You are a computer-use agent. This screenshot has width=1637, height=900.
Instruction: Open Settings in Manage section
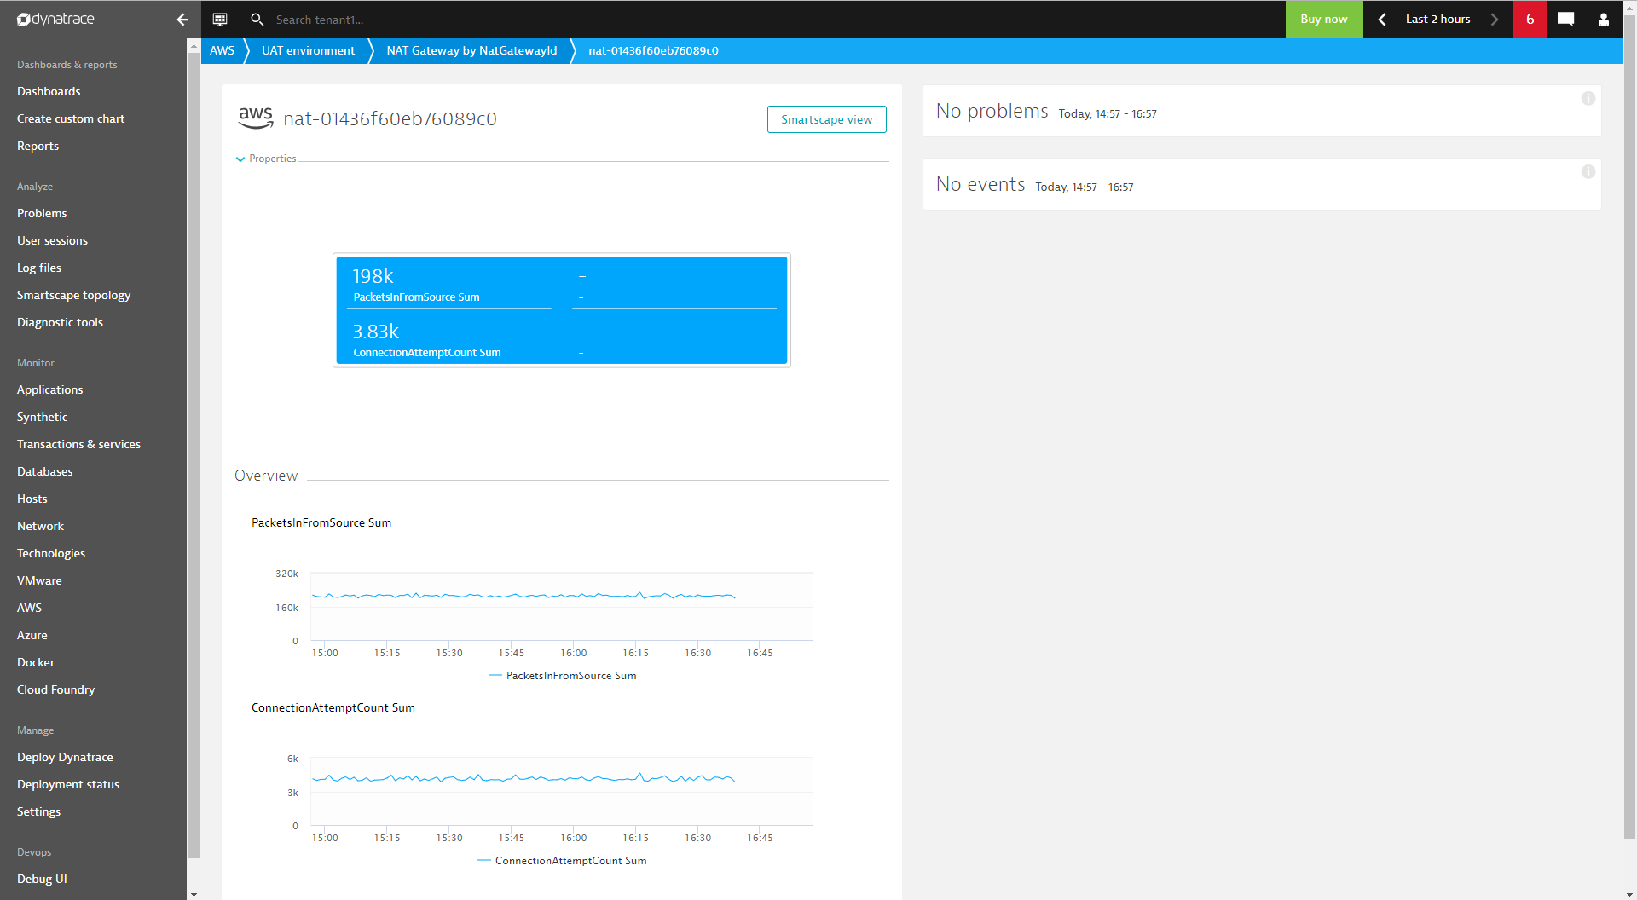coord(38,811)
